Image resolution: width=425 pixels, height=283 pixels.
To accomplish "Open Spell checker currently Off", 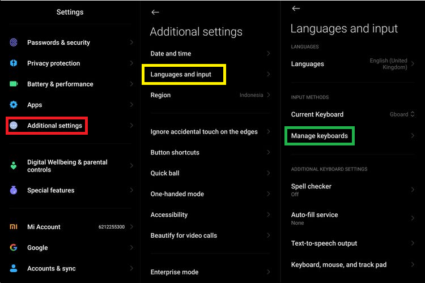I will coord(352,190).
